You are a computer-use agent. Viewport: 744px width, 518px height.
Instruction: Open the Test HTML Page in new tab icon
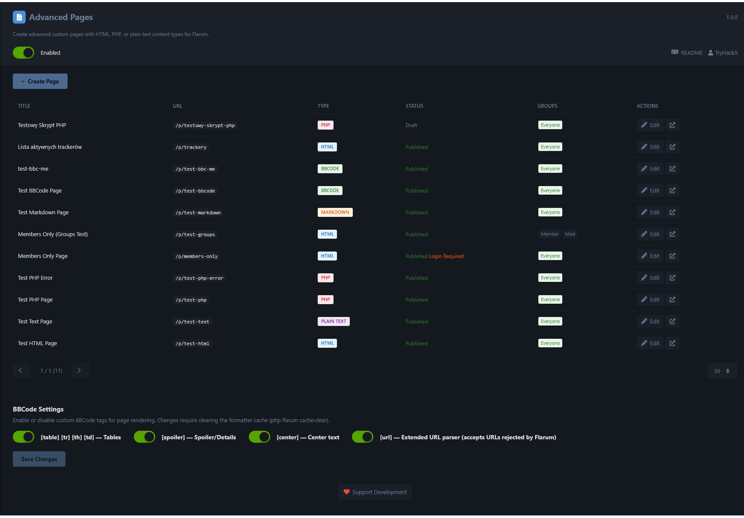(672, 343)
